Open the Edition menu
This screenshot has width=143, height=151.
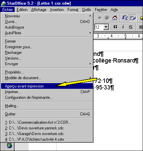click(x=22, y=10)
